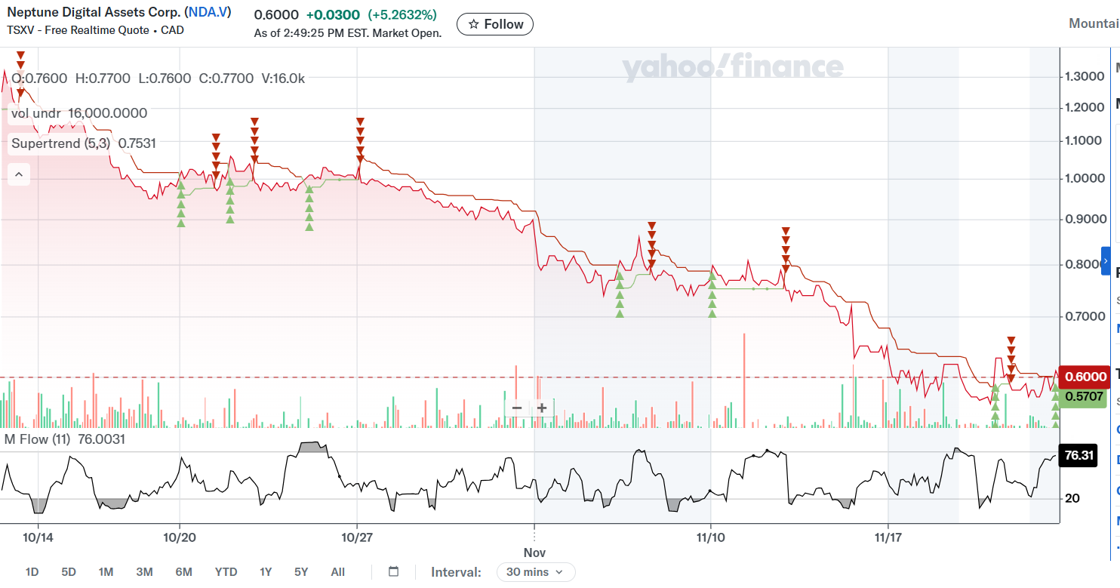Open the custom date range calendar icon
1120x588 pixels.
(392, 572)
